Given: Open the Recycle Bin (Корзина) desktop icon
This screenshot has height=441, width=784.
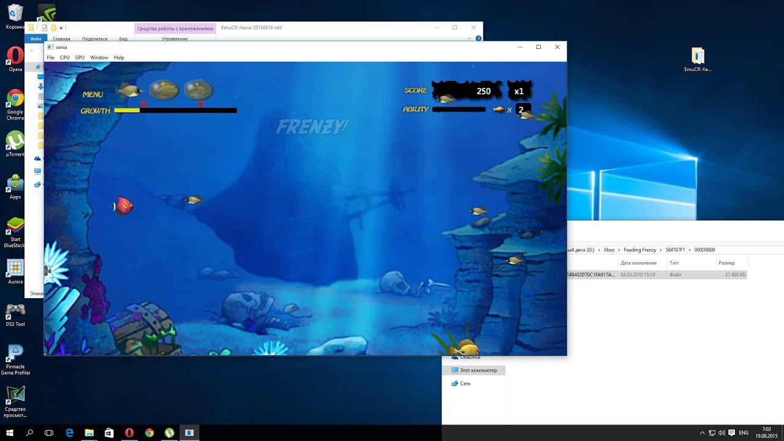Looking at the screenshot, I should 15,17.
